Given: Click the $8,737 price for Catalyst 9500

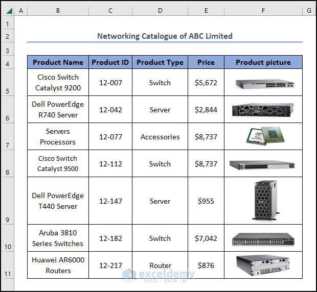Looking at the screenshot, I should 206,163.
